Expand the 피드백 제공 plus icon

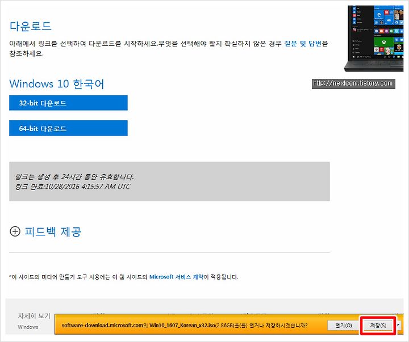(x=15, y=231)
